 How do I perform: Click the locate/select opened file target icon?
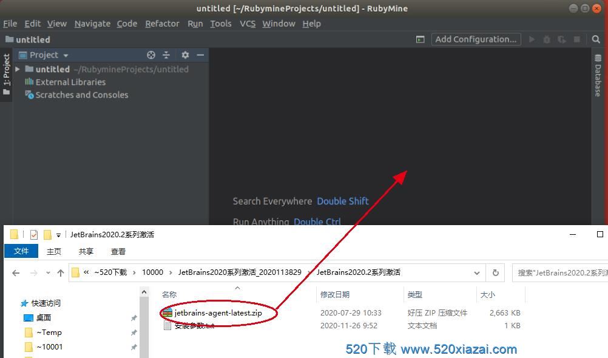151,55
